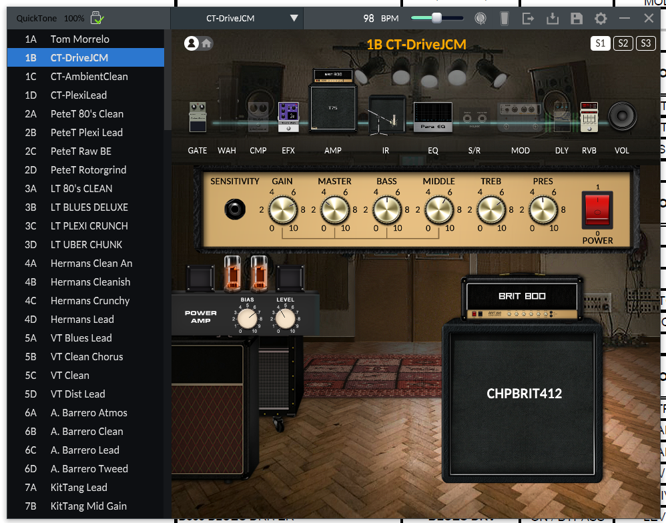The image size is (666, 523).
Task: Select preset 4D Hermans Lead
Action: pos(85,320)
